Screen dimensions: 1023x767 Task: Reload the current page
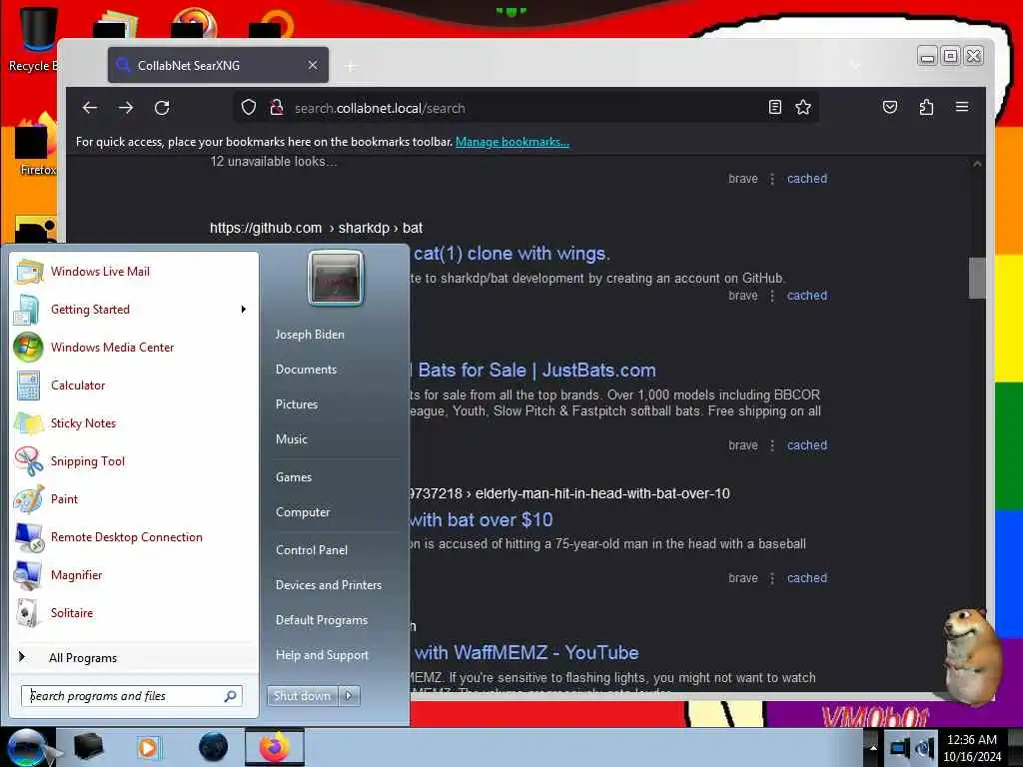tap(162, 108)
